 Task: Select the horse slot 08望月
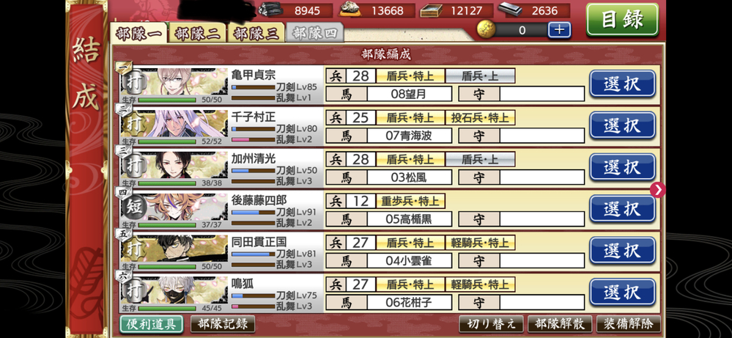(409, 94)
